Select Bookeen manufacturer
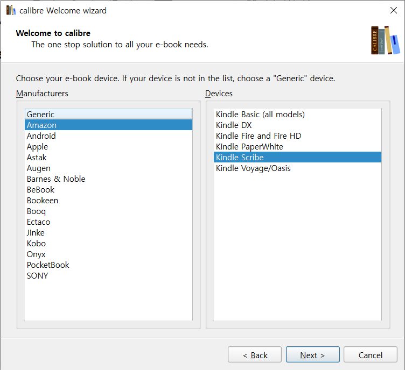The height and width of the screenshot is (370, 405). pyautogui.click(x=108, y=201)
